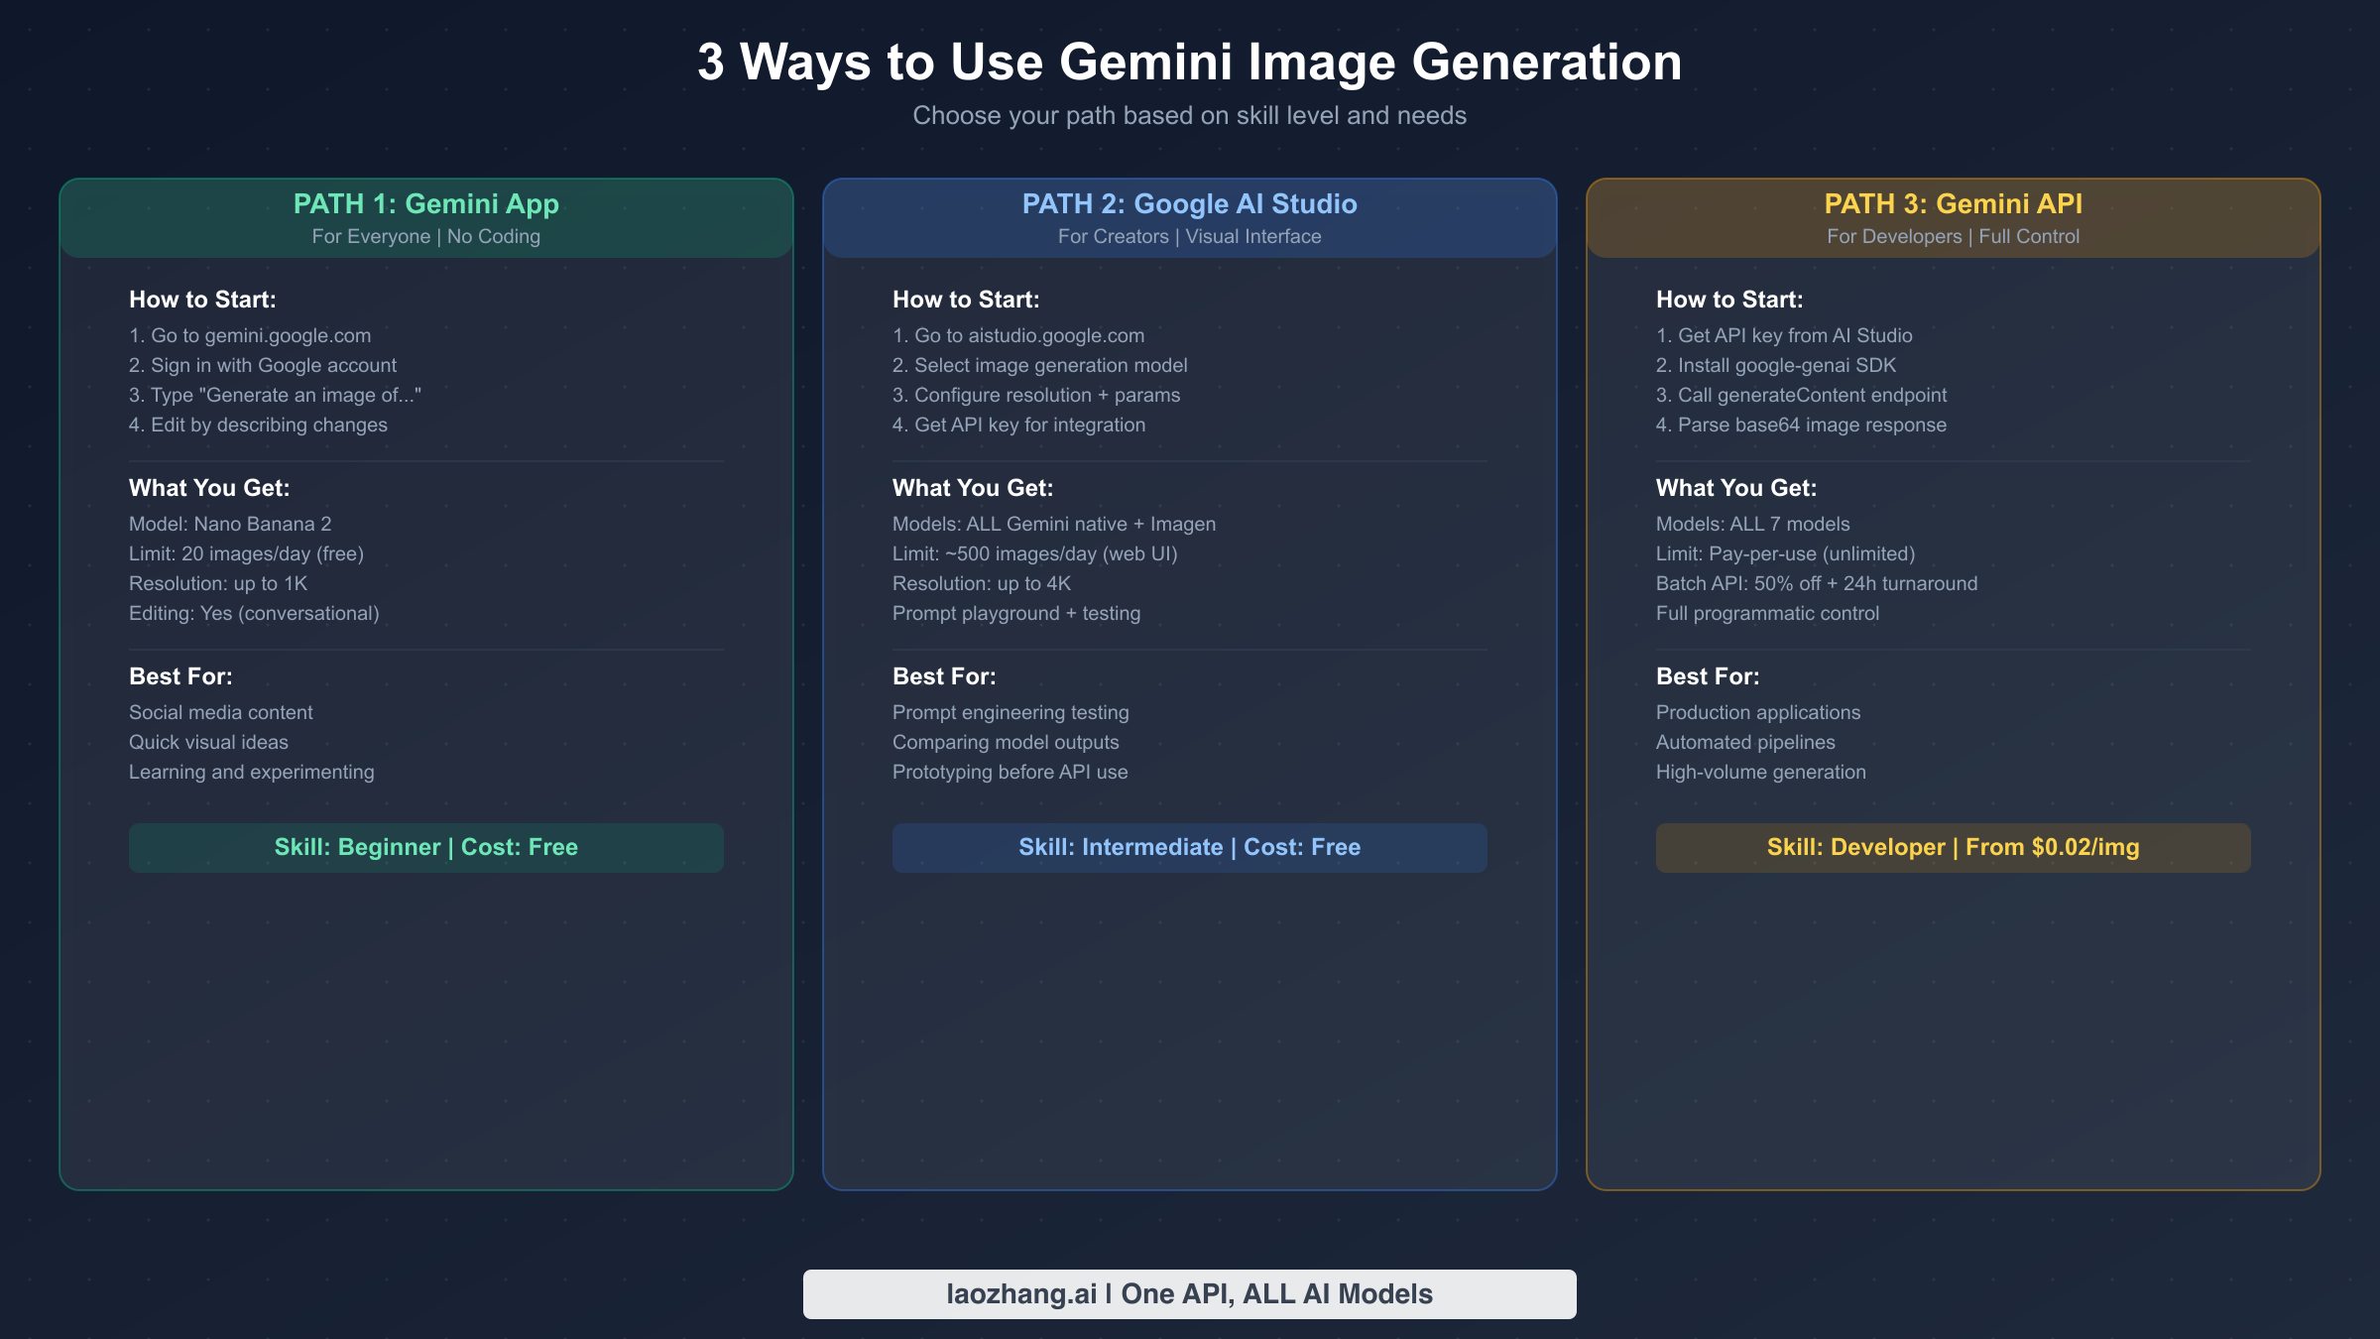Click the main title 3 Ways to Use Gemini

pyautogui.click(x=1189, y=62)
